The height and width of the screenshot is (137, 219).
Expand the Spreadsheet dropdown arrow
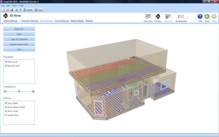click(187, 18)
